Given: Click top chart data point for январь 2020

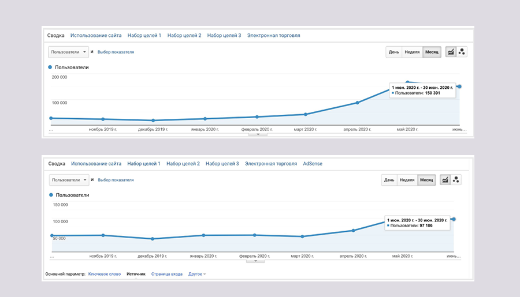Looking at the screenshot, I should point(205,119).
